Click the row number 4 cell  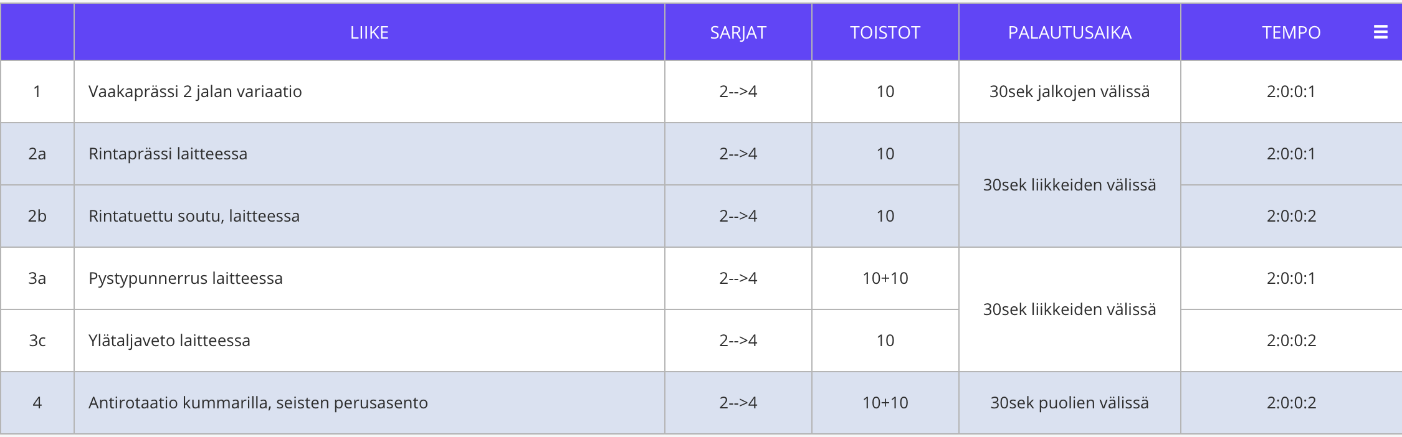37,403
